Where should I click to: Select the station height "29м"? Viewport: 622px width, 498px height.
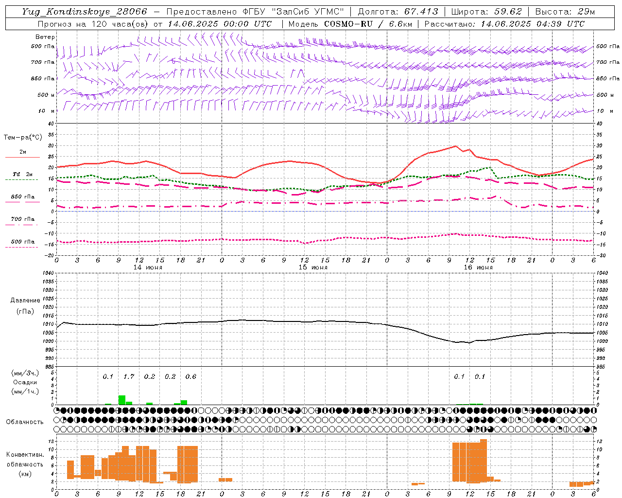click(586, 12)
